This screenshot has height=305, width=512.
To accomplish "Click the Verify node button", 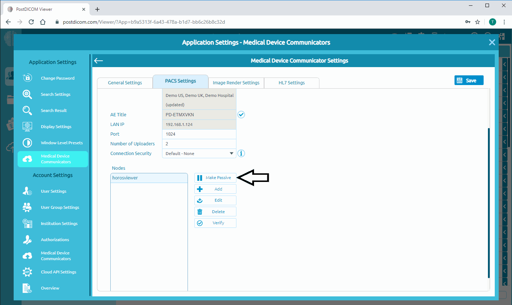I will click(x=215, y=223).
